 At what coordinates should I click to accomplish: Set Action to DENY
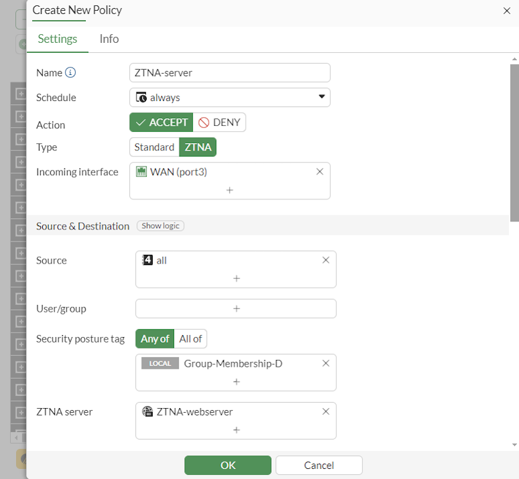(220, 122)
